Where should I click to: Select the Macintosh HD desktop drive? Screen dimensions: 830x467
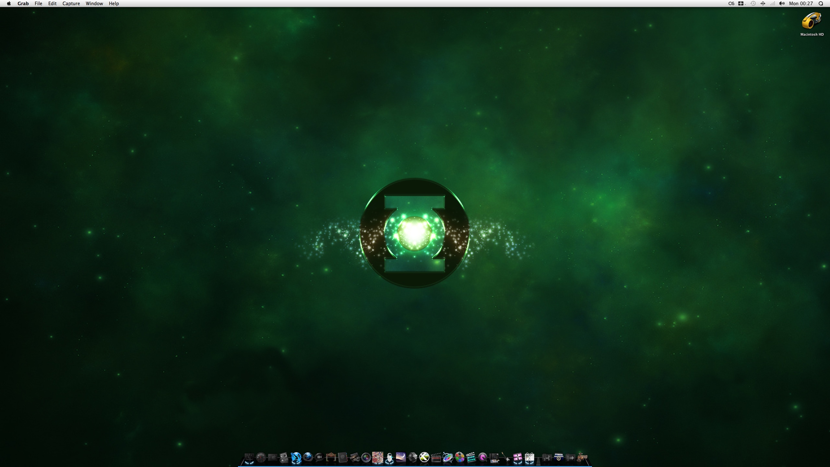coord(812,25)
